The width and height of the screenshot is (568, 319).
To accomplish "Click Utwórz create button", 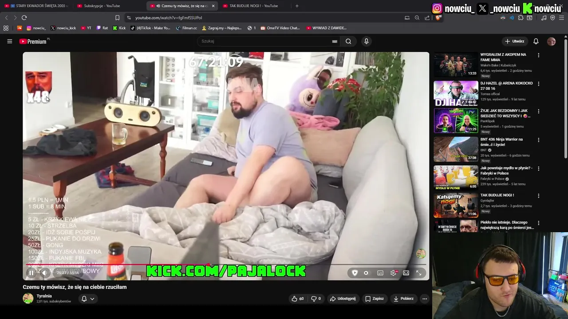I will point(514,41).
